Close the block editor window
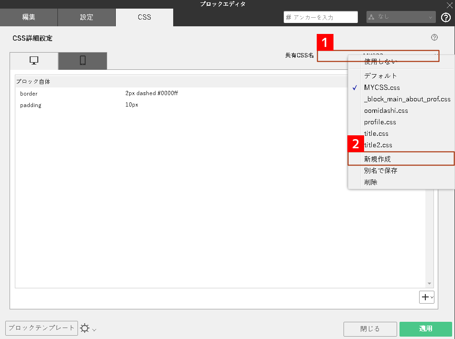This screenshot has width=455, height=339. [449, 5]
